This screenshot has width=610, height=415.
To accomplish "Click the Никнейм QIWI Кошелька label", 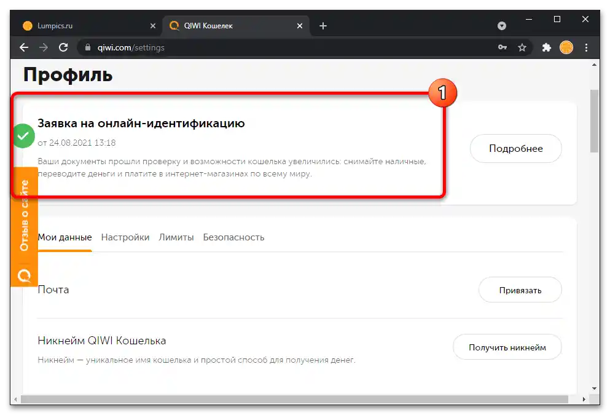I will click(x=102, y=341).
